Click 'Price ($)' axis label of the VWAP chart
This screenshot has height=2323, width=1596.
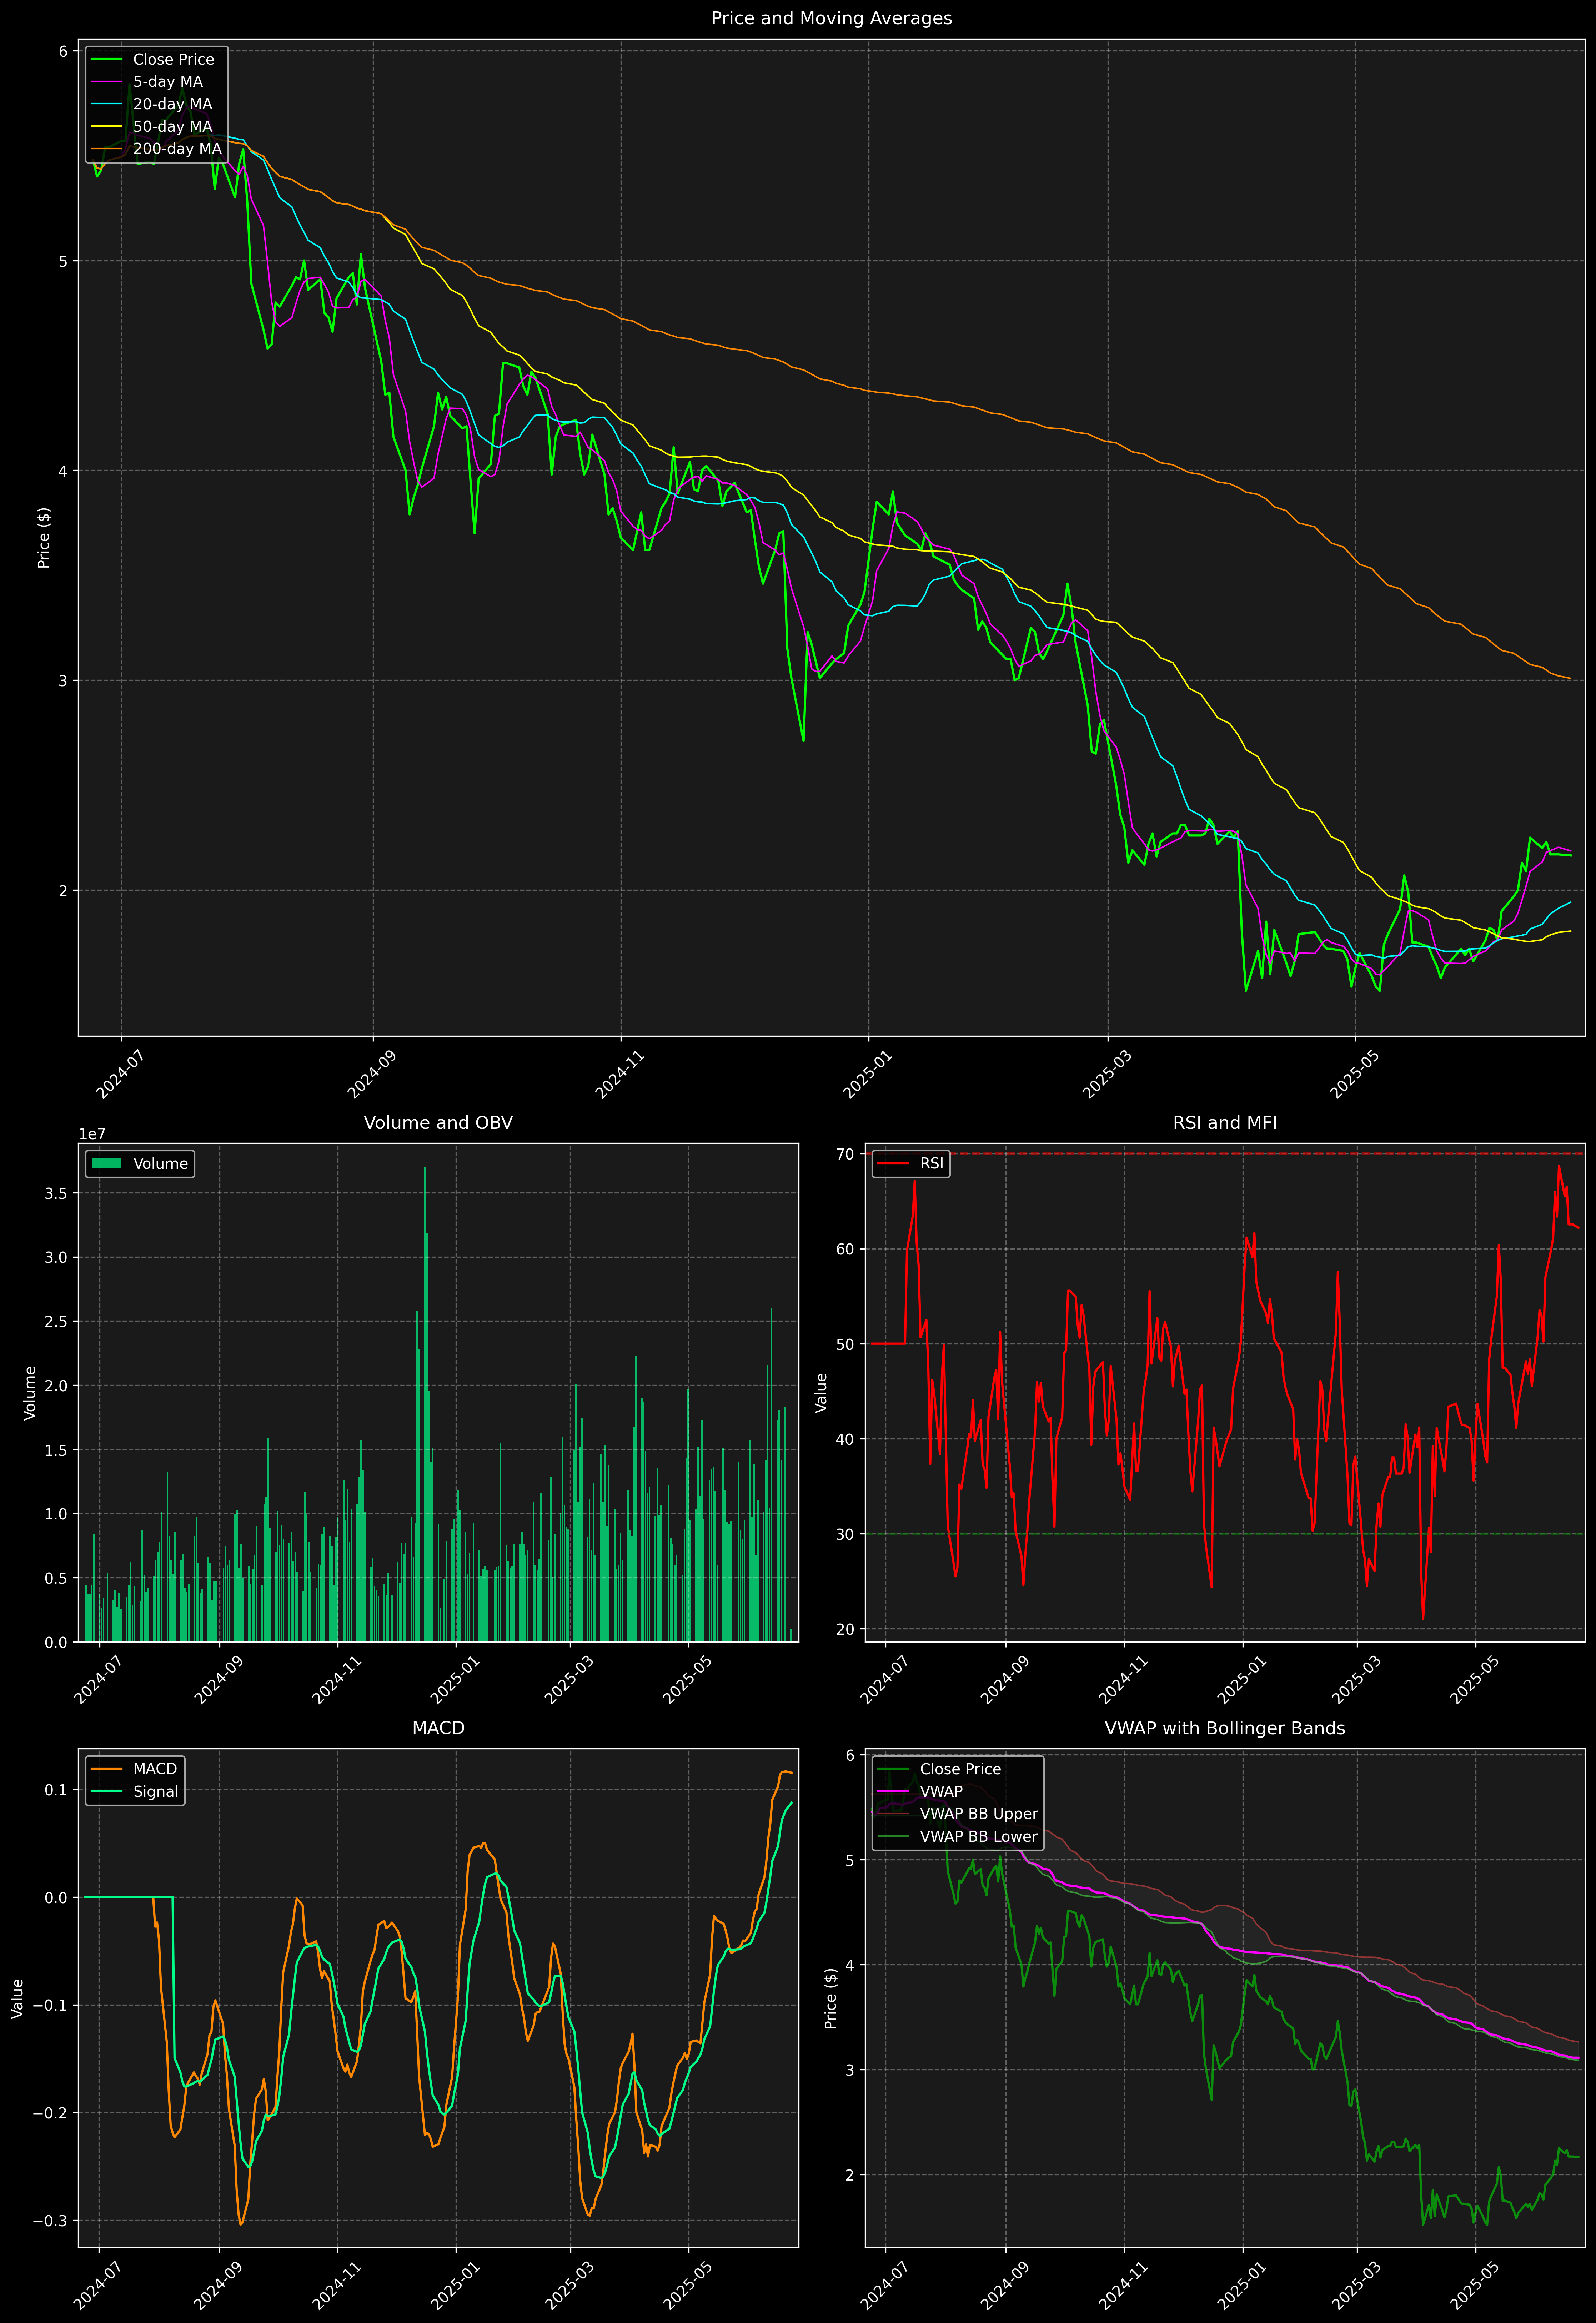(x=831, y=1998)
